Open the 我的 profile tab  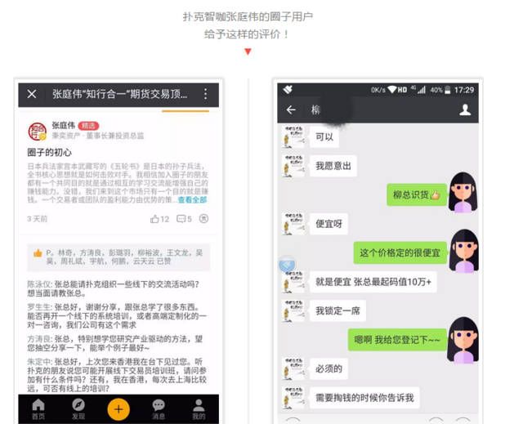tap(199, 409)
